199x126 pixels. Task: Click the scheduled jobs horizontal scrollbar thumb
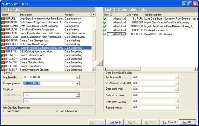124,69
